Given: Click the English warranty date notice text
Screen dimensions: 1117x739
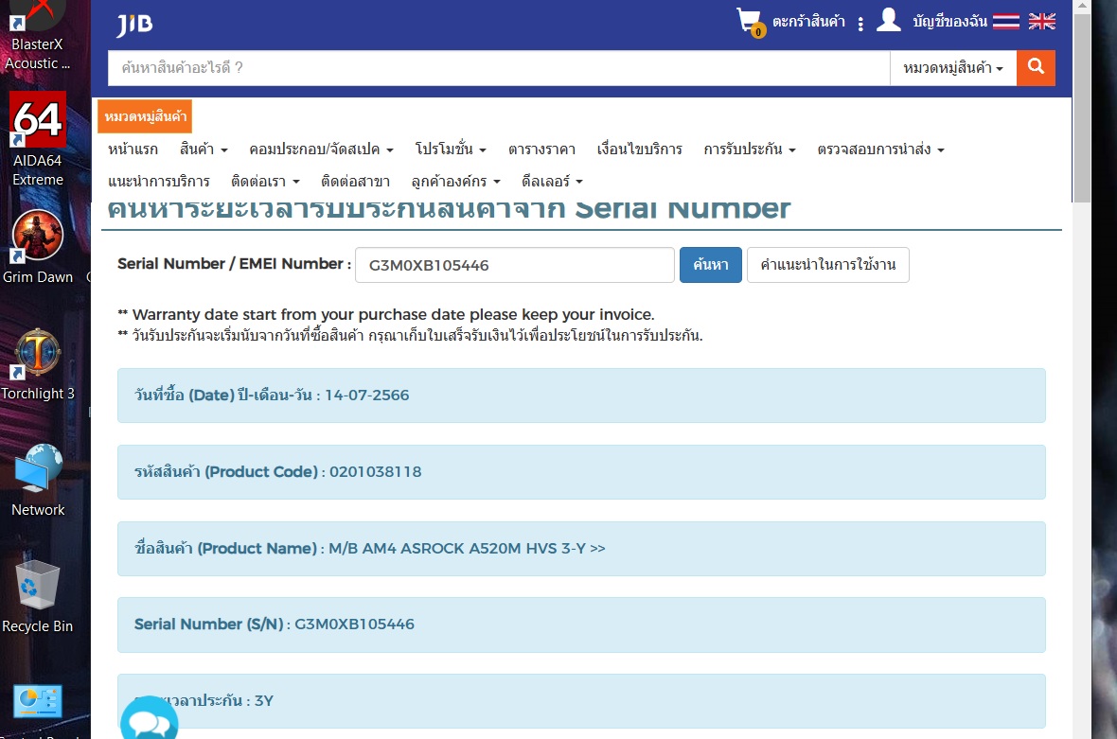Looking at the screenshot, I should [x=386, y=315].
